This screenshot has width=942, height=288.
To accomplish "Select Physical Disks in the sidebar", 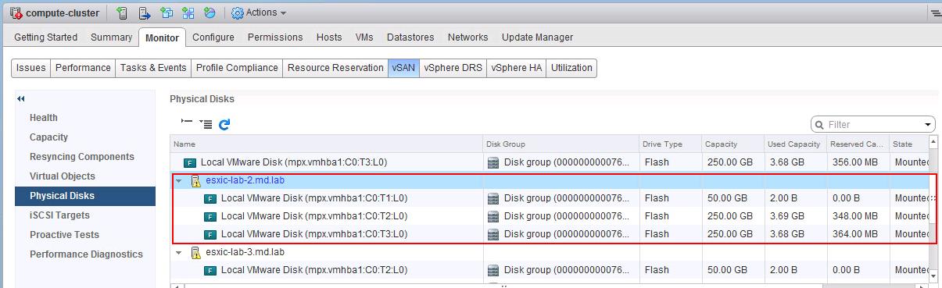I will coord(85,196).
